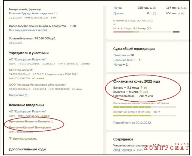Expand Подробнее (3) founders list

click(x=19, y=95)
